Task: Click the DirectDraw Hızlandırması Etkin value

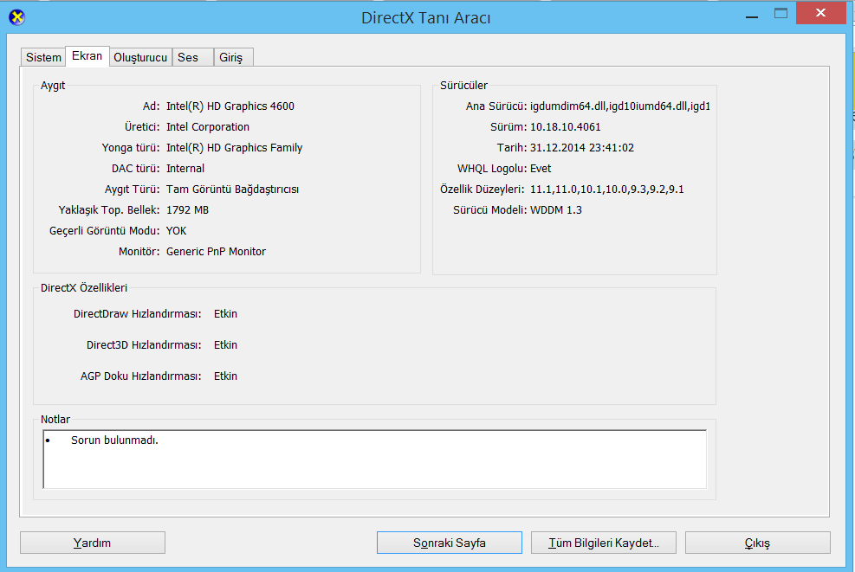Action: [226, 314]
